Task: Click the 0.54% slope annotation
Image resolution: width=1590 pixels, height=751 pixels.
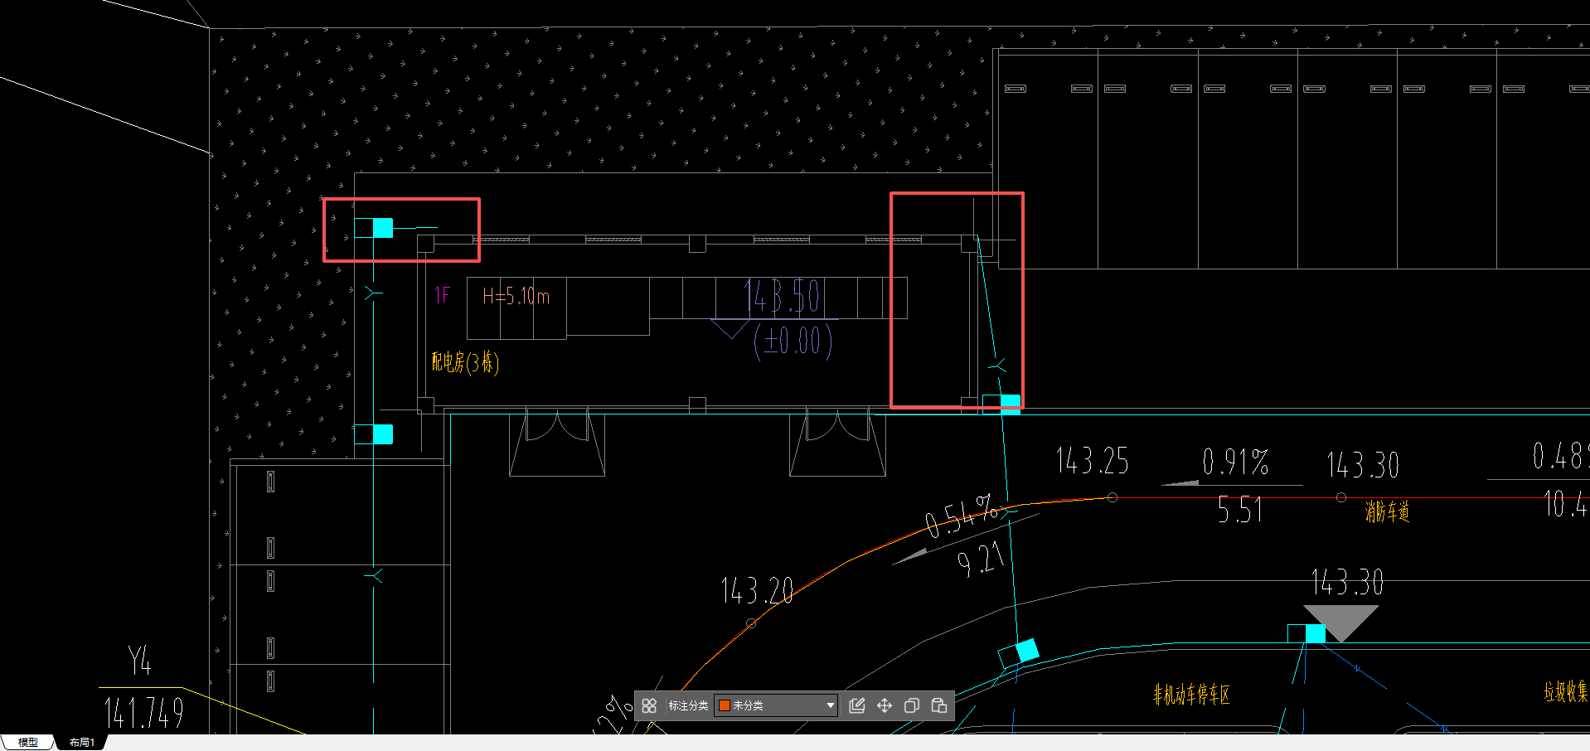Action: tap(961, 516)
